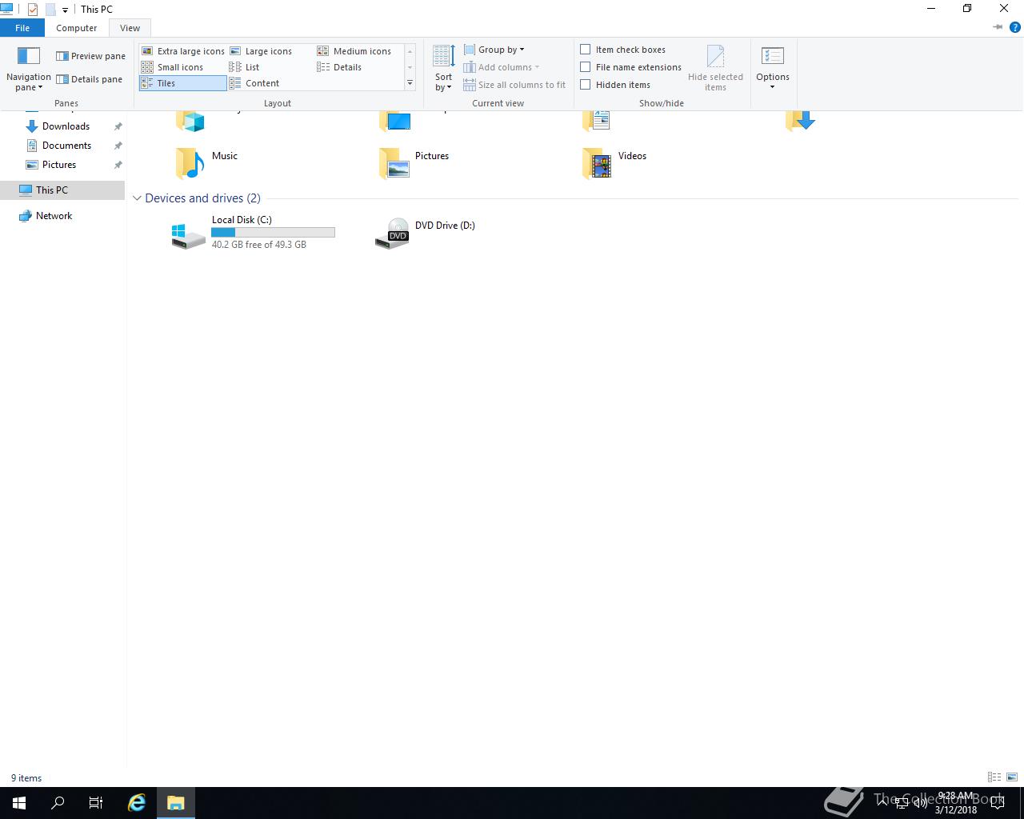Switch to the View ribbon tab

(130, 28)
